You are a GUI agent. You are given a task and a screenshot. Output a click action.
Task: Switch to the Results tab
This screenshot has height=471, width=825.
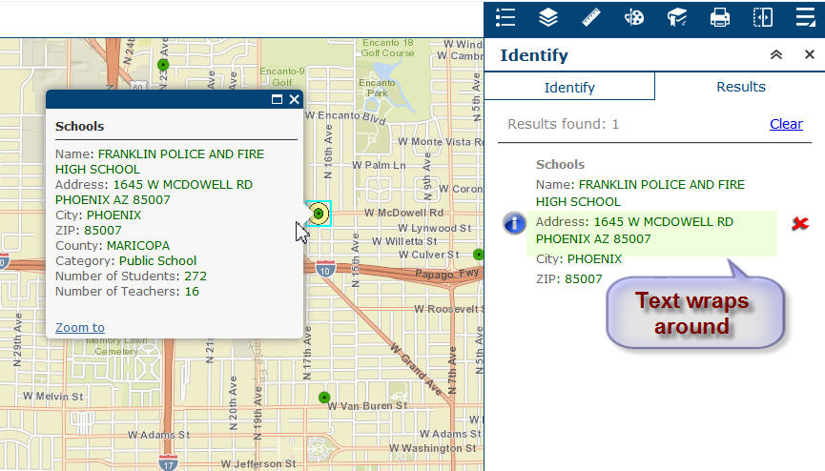click(x=740, y=87)
